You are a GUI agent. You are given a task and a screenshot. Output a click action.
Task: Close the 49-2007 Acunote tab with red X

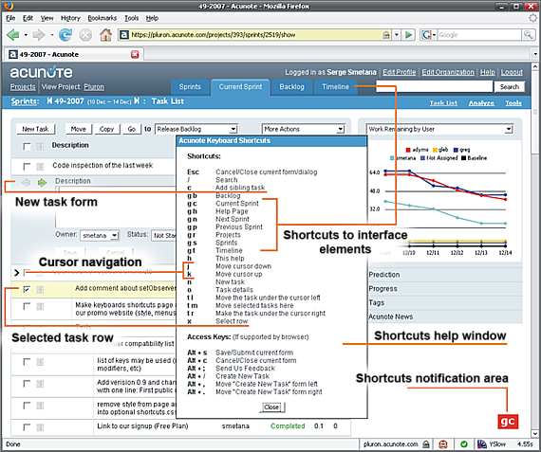pos(135,54)
